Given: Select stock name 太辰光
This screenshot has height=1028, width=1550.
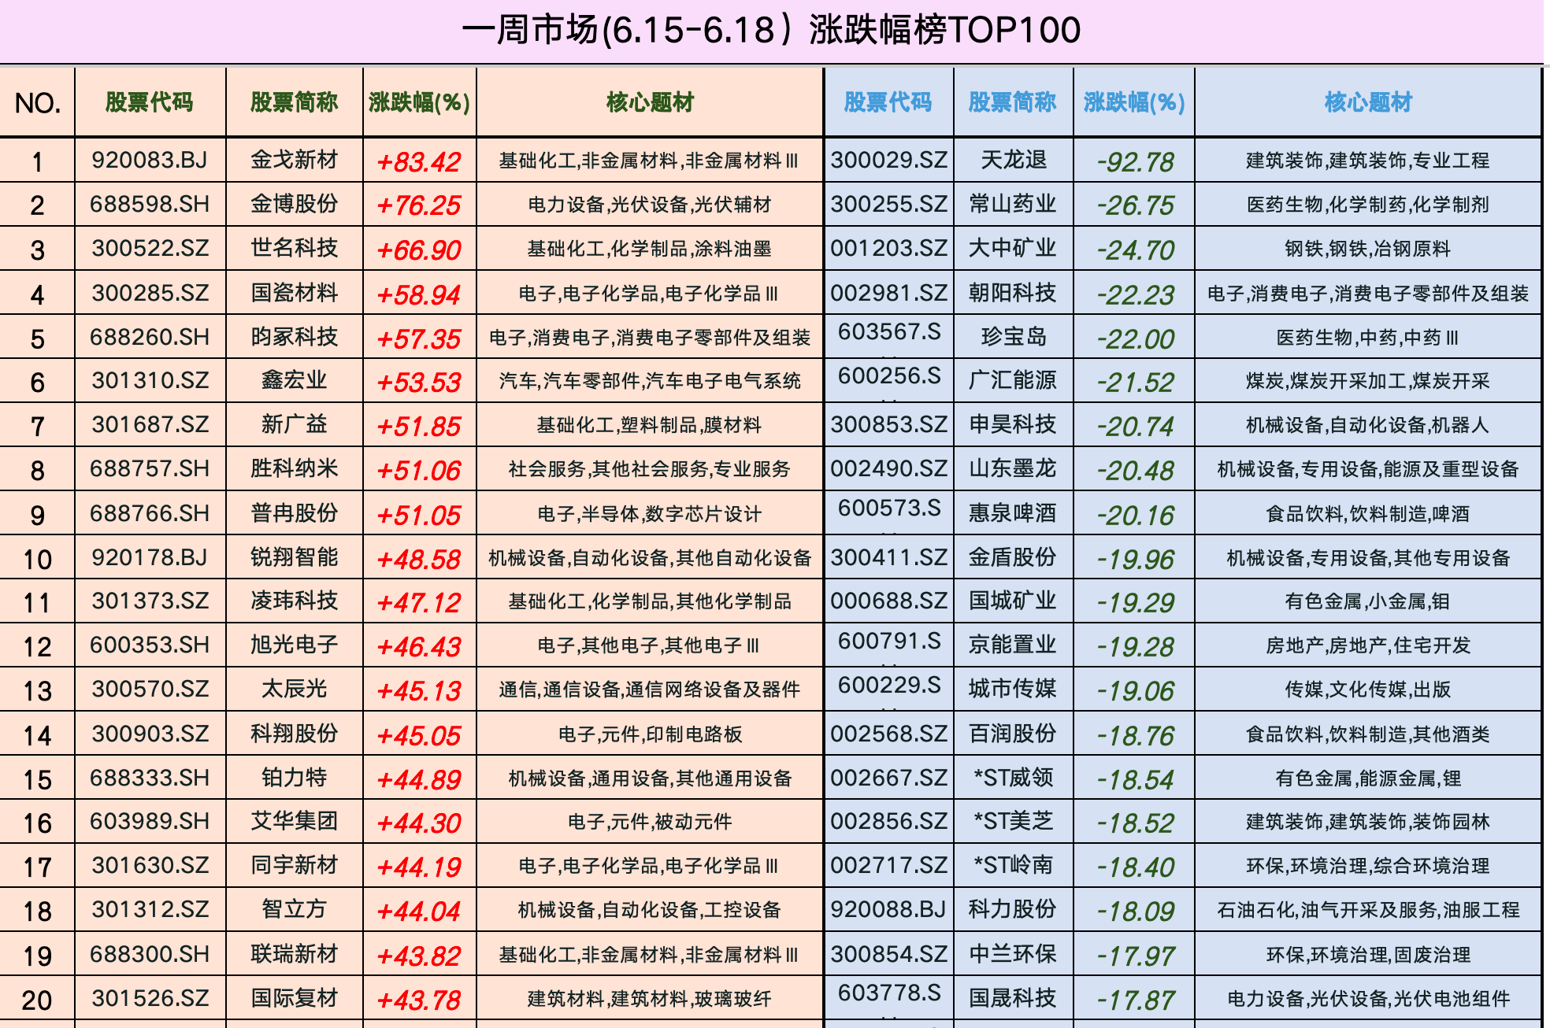Looking at the screenshot, I should pos(294,689).
